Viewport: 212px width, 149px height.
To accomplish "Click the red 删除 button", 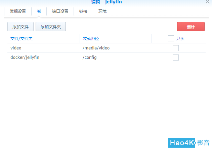I will point(191,27).
